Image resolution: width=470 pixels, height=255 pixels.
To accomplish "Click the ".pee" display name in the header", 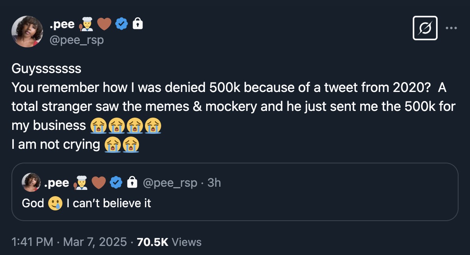I will (x=62, y=24).
